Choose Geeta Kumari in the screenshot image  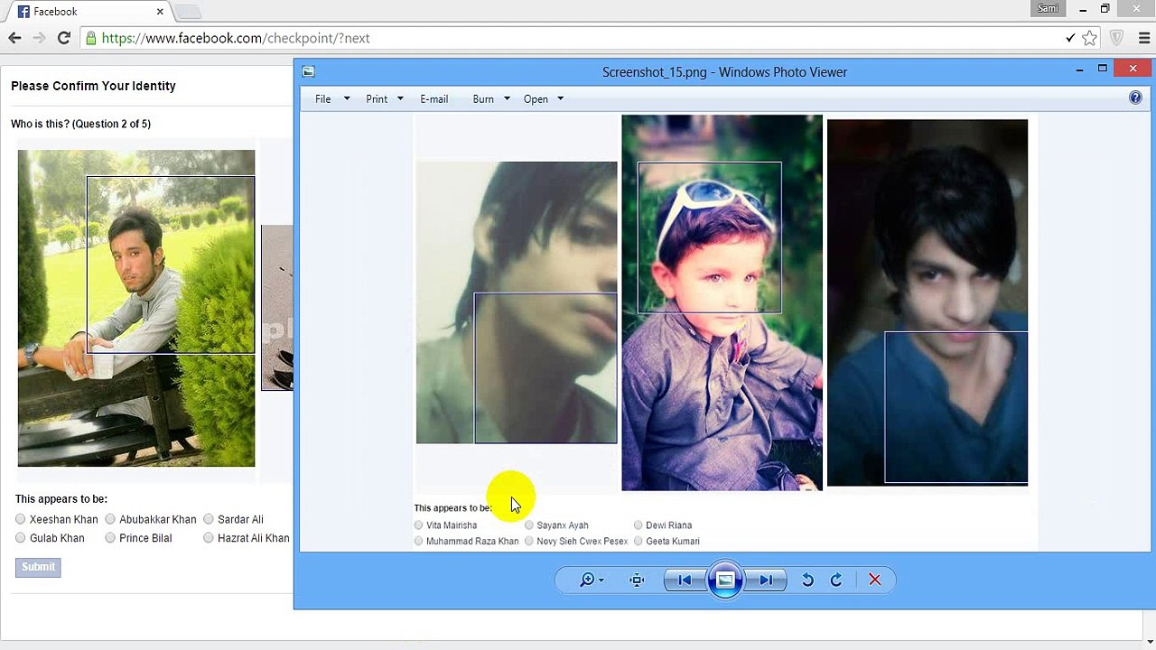639,541
